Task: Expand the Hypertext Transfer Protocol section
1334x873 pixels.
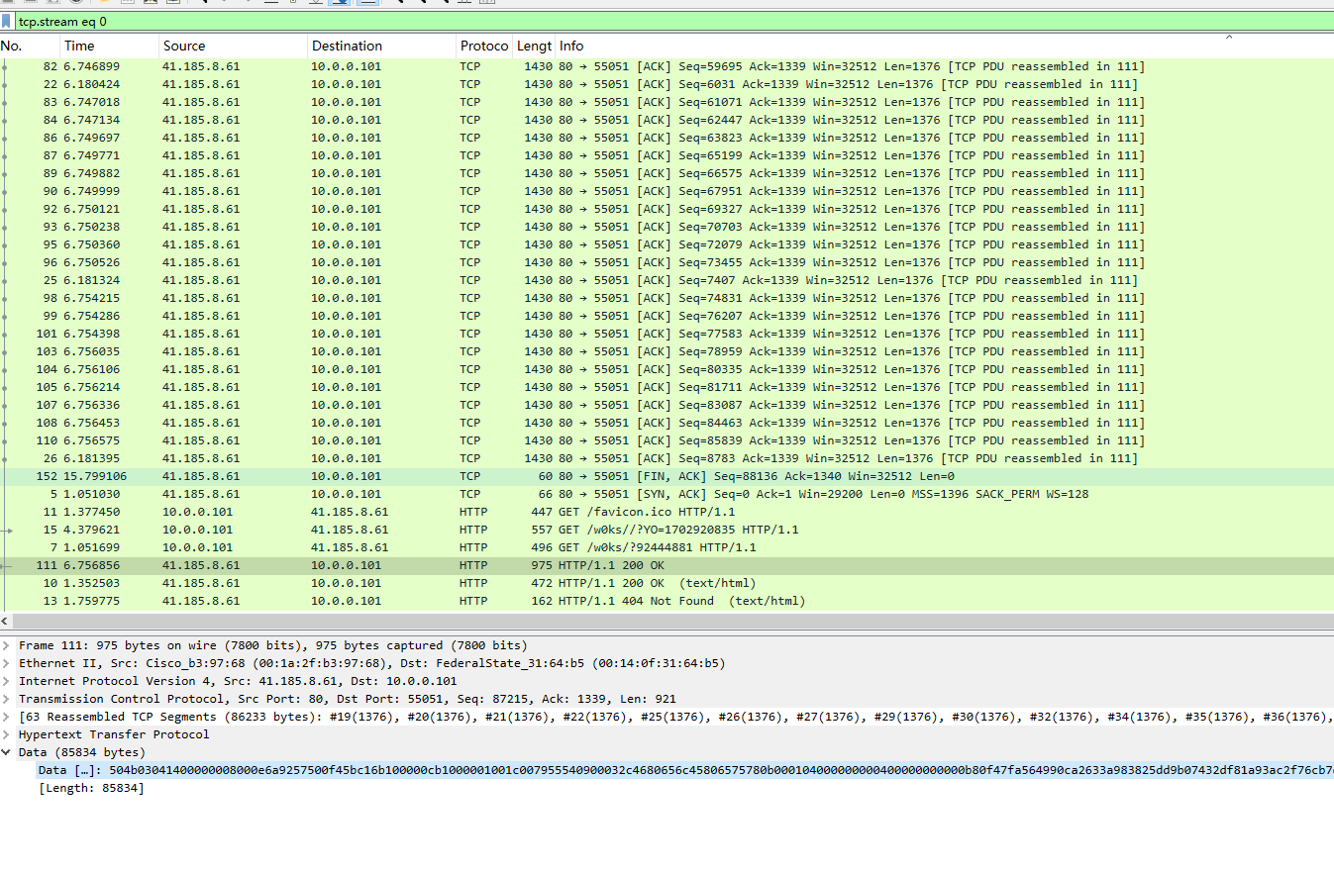Action: click(7, 734)
